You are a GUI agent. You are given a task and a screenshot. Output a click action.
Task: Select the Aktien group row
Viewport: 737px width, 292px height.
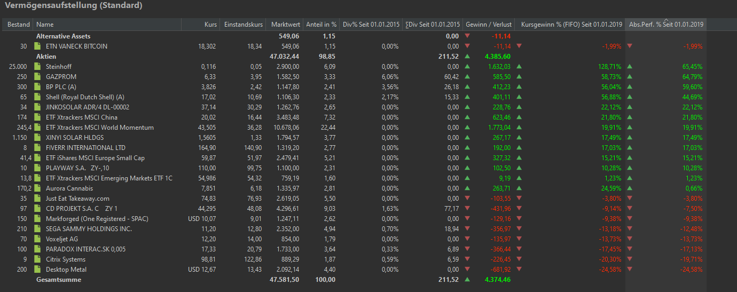click(x=368, y=57)
